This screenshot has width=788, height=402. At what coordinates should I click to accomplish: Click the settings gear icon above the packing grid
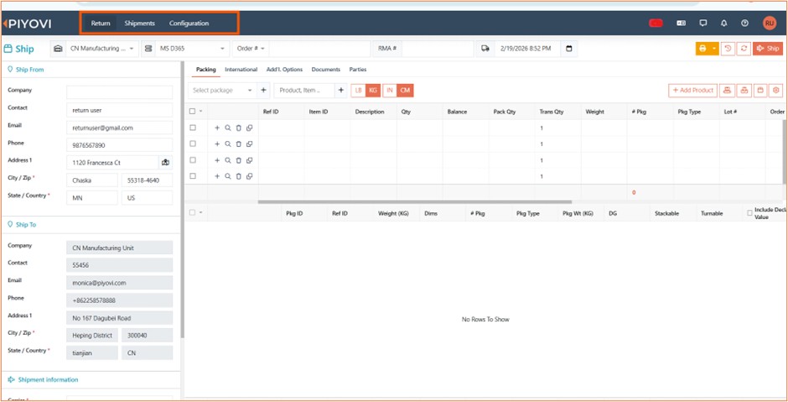776,90
